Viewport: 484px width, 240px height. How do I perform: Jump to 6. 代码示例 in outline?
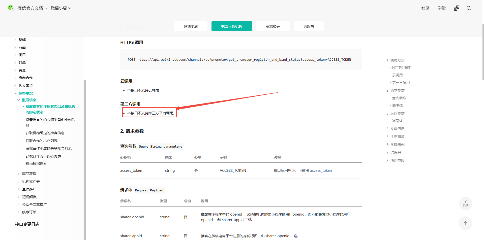tap(395, 145)
